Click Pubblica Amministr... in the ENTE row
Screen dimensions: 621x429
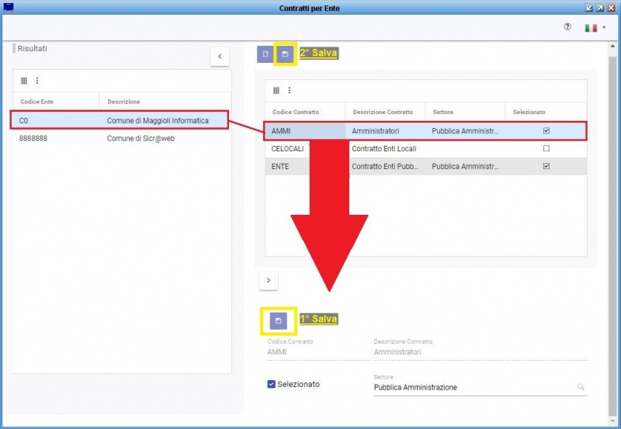(465, 167)
